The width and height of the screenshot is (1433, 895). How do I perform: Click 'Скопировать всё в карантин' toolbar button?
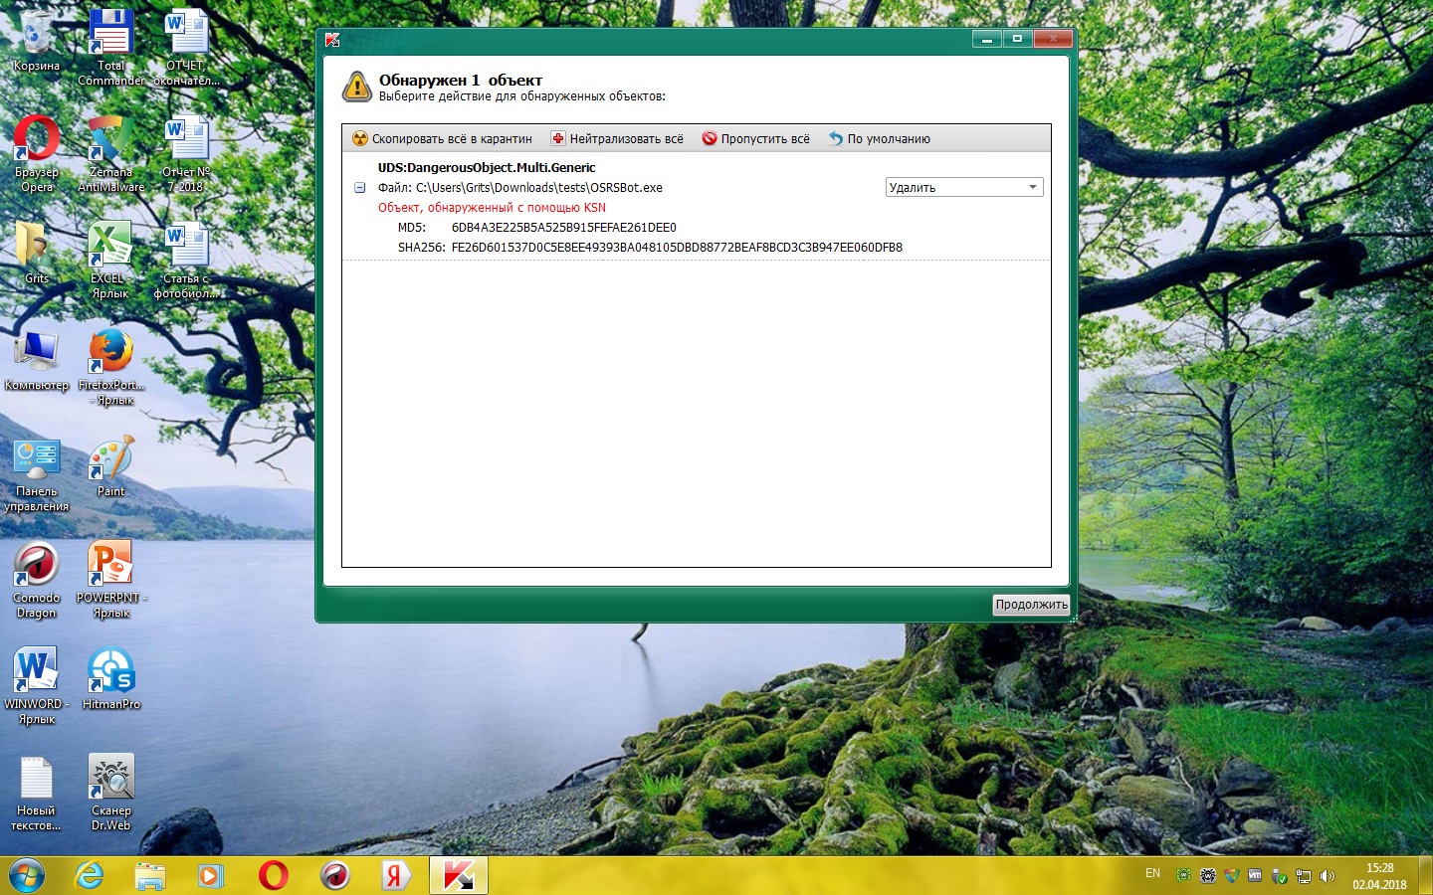coord(443,139)
